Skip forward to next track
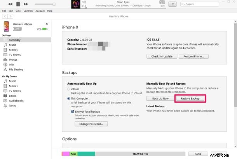Viewport: 237px width, 159px height. [x=26, y=4]
